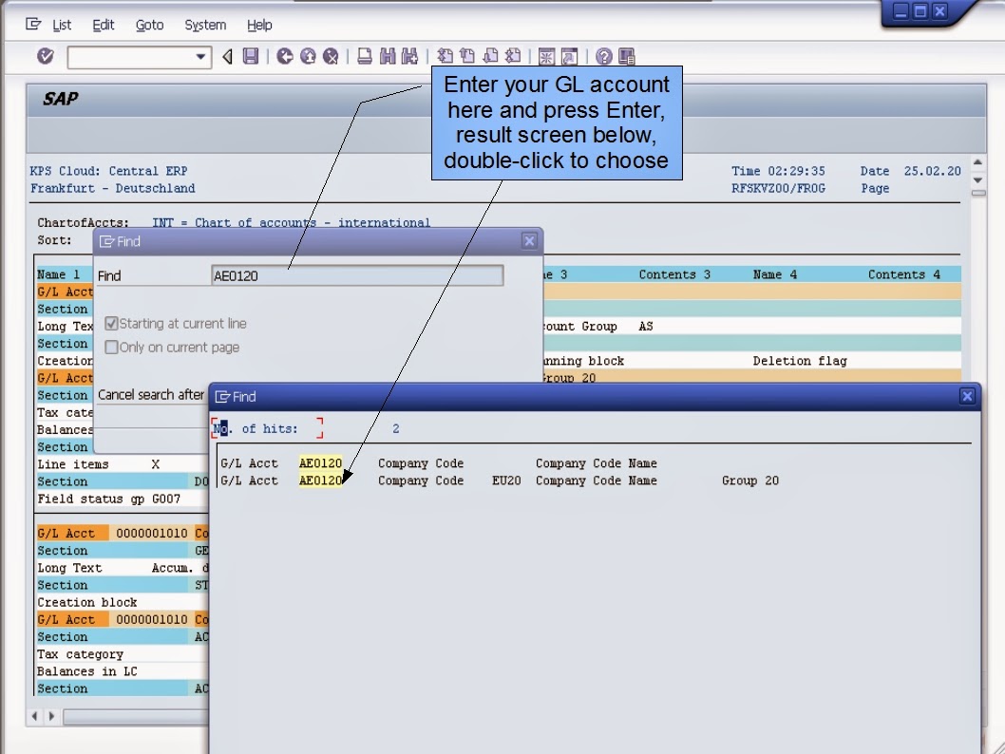Click the red Cancel icon

(331, 56)
